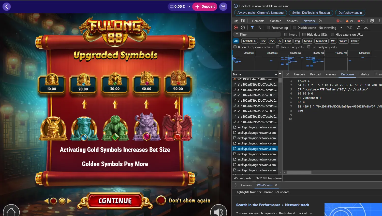Stop recording network log
The width and height of the screenshot is (382, 216).
point(236,28)
